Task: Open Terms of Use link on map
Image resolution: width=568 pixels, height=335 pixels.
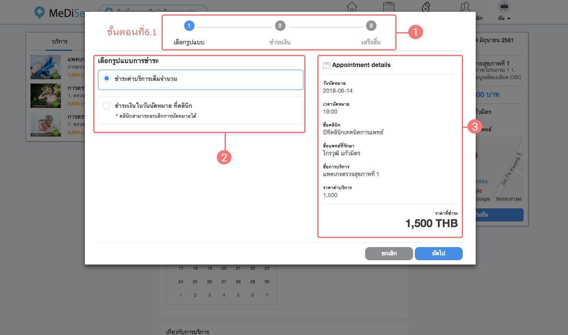Action: pos(508,199)
